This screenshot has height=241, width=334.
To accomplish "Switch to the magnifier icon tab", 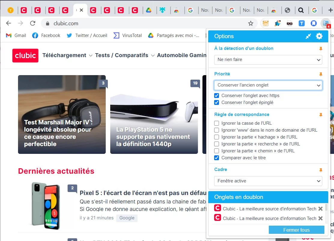I will click(x=301, y=10).
